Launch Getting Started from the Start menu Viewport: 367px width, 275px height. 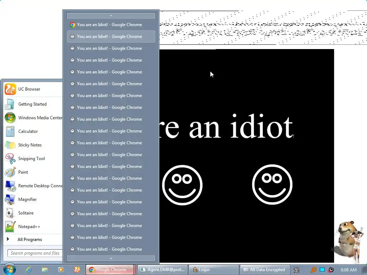33,104
